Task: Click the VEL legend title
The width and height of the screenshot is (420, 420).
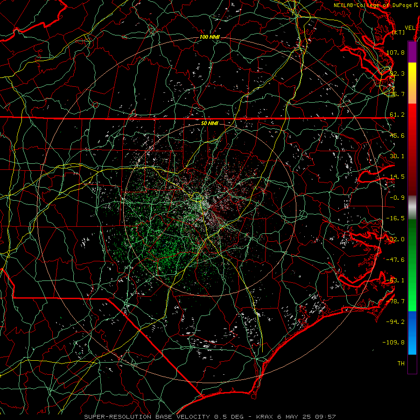Action: tap(410, 28)
